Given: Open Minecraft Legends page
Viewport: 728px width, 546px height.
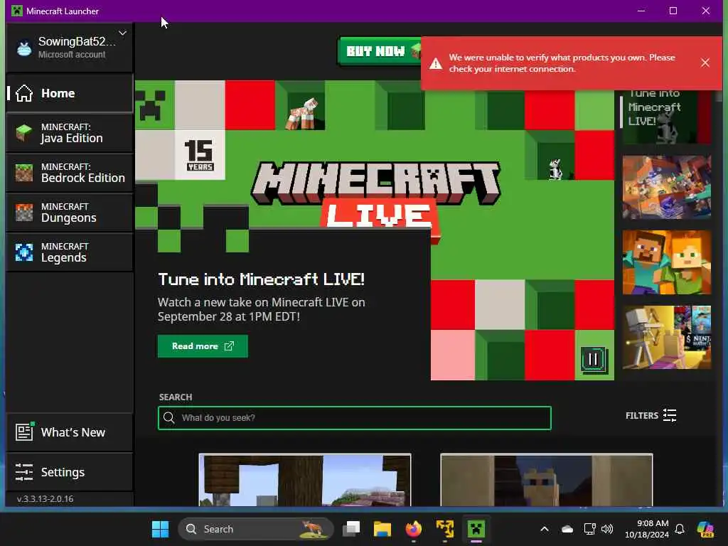Looking at the screenshot, I should click(70, 252).
